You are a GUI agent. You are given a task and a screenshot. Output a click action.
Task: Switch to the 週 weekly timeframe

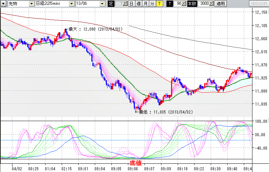(139, 4)
